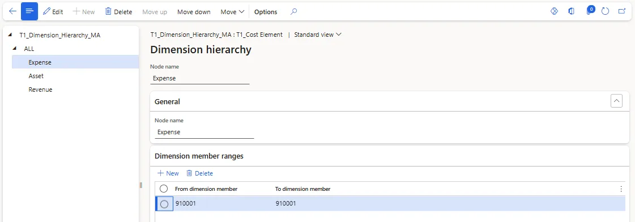Open grid options vertical ellipsis

click(621, 189)
